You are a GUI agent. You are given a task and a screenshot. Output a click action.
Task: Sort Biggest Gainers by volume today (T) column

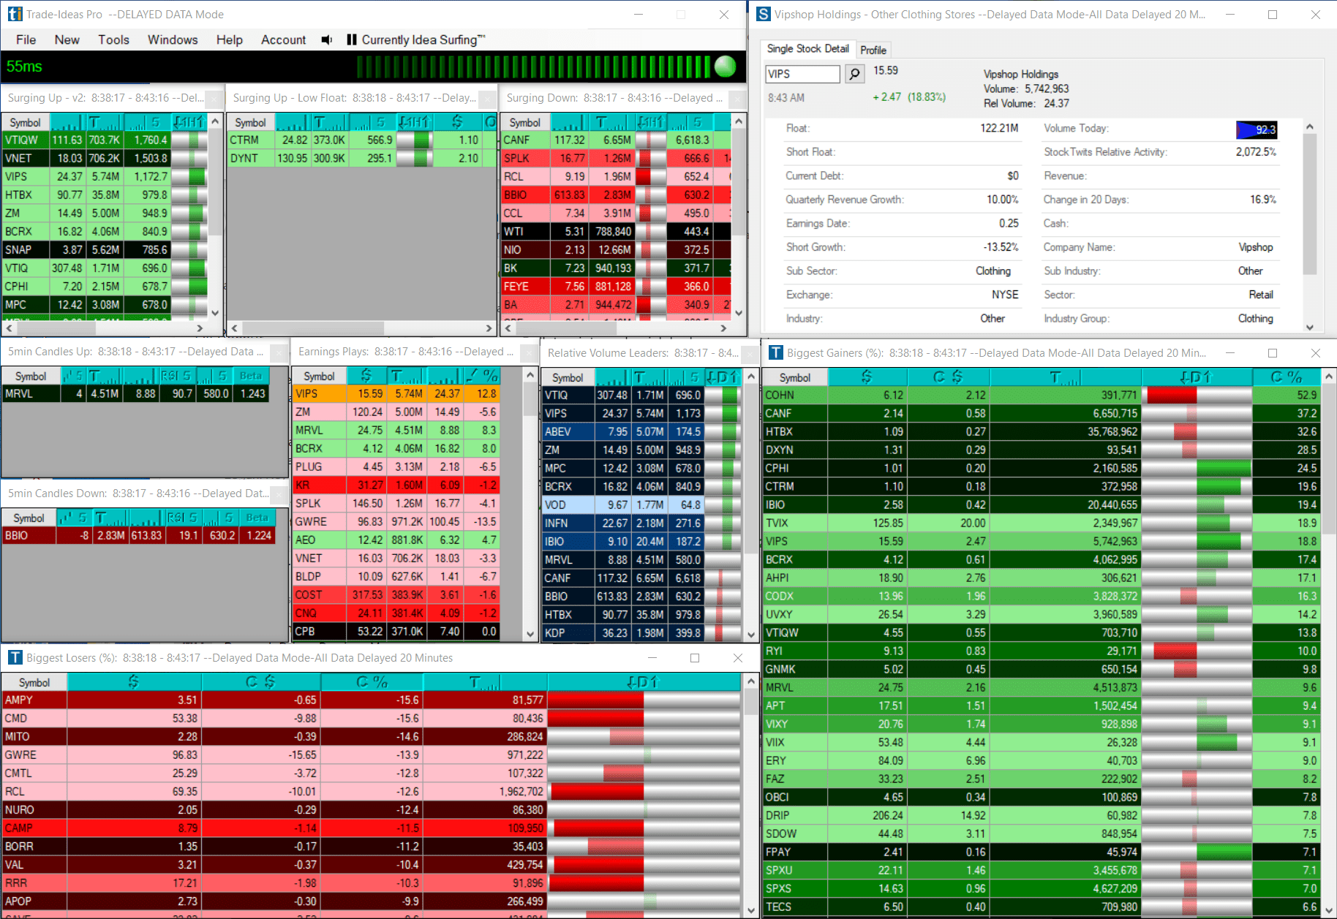pos(1065,377)
